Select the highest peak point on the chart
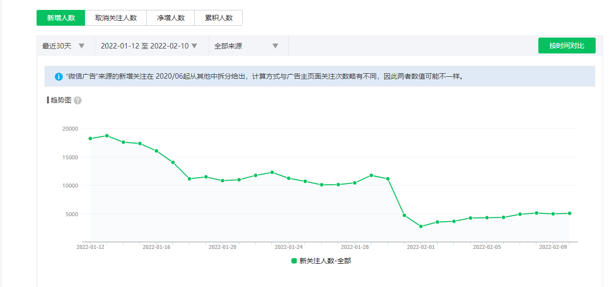The width and height of the screenshot is (612, 287). pos(107,136)
